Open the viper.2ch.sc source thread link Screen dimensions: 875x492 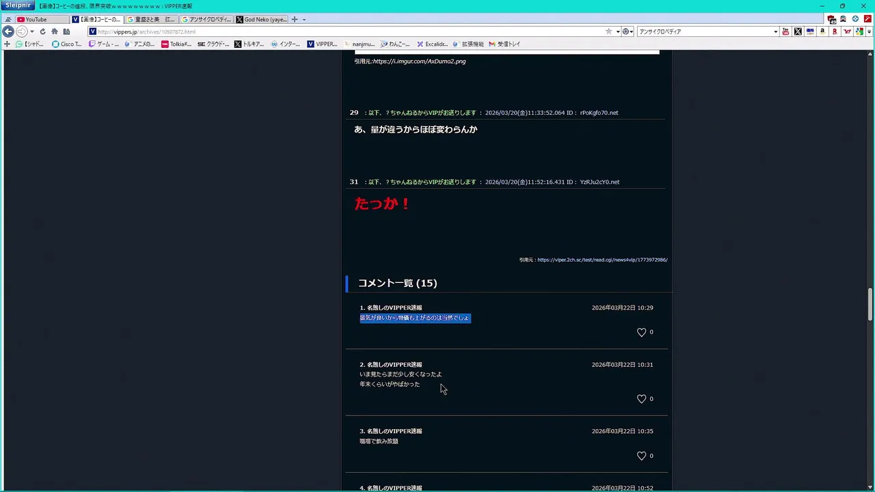[x=602, y=260]
